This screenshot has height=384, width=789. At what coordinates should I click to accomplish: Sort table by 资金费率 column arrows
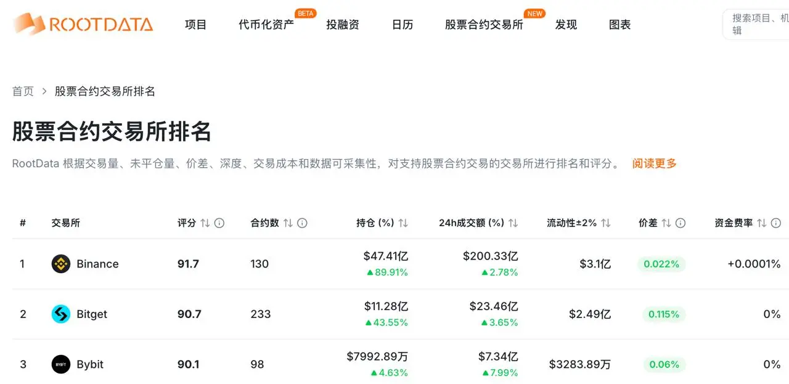pos(762,223)
